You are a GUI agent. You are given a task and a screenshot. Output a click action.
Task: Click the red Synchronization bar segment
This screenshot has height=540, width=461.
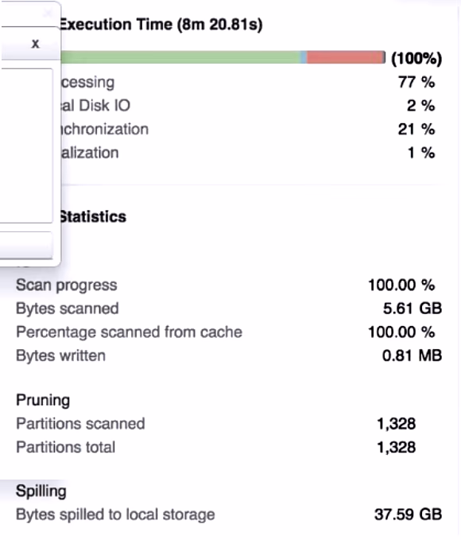(345, 57)
